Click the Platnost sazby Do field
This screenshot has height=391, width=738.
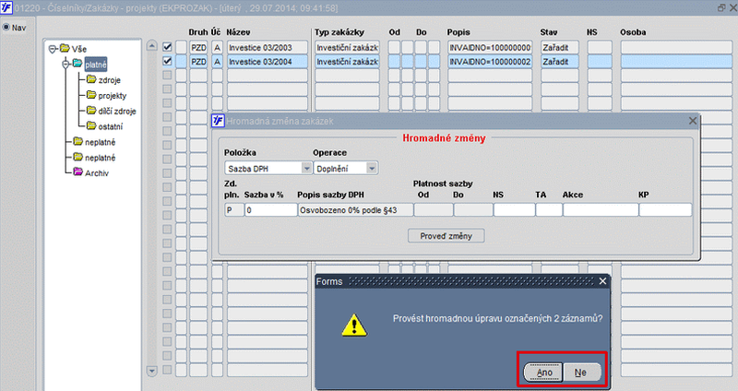tap(473, 210)
